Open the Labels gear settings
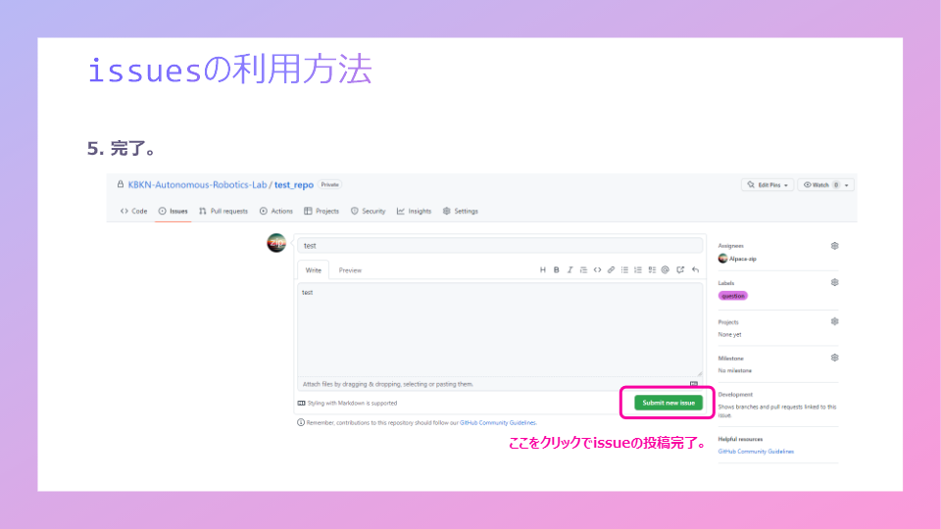 [834, 282]
